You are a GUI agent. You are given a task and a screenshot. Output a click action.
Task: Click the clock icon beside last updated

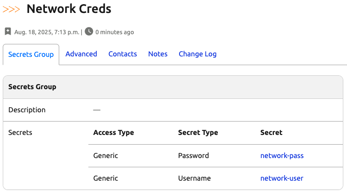[89, 32]
